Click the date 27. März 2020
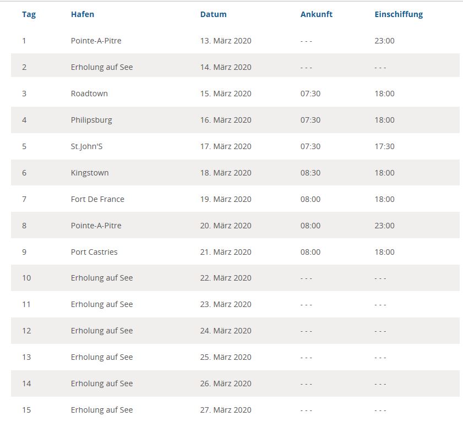 point(226,410)
